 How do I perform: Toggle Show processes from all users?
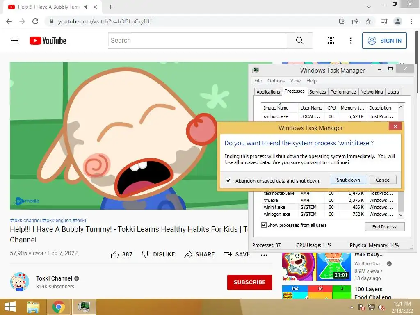(x=264, y=225)
